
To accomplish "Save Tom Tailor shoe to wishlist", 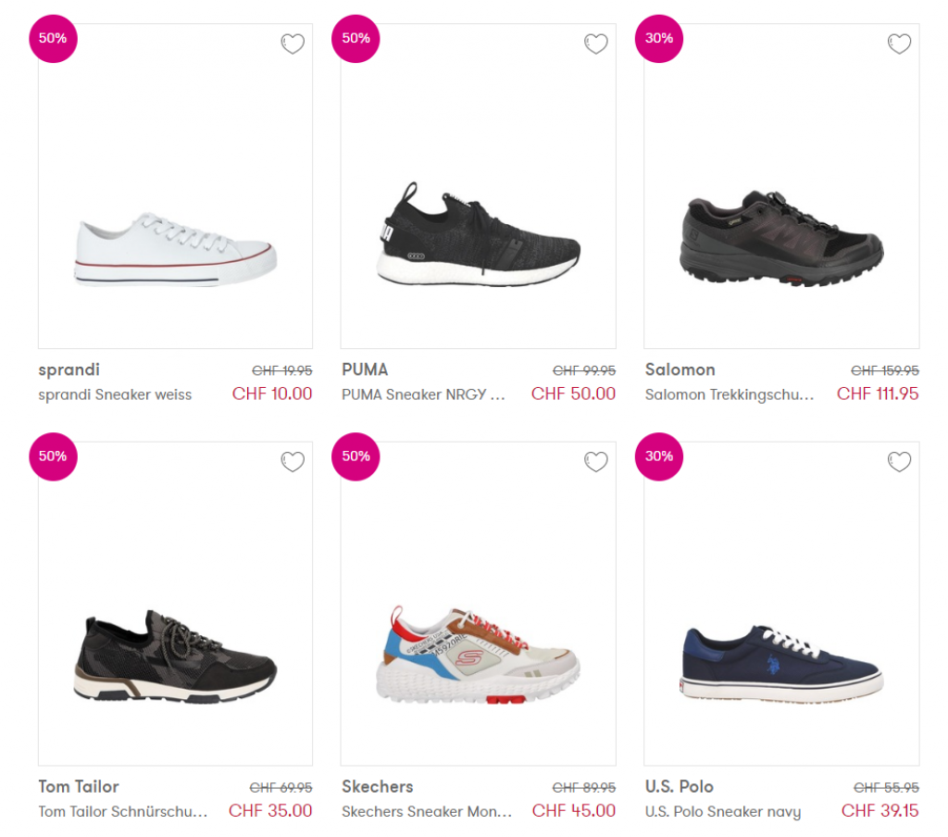I will point(293,461).
